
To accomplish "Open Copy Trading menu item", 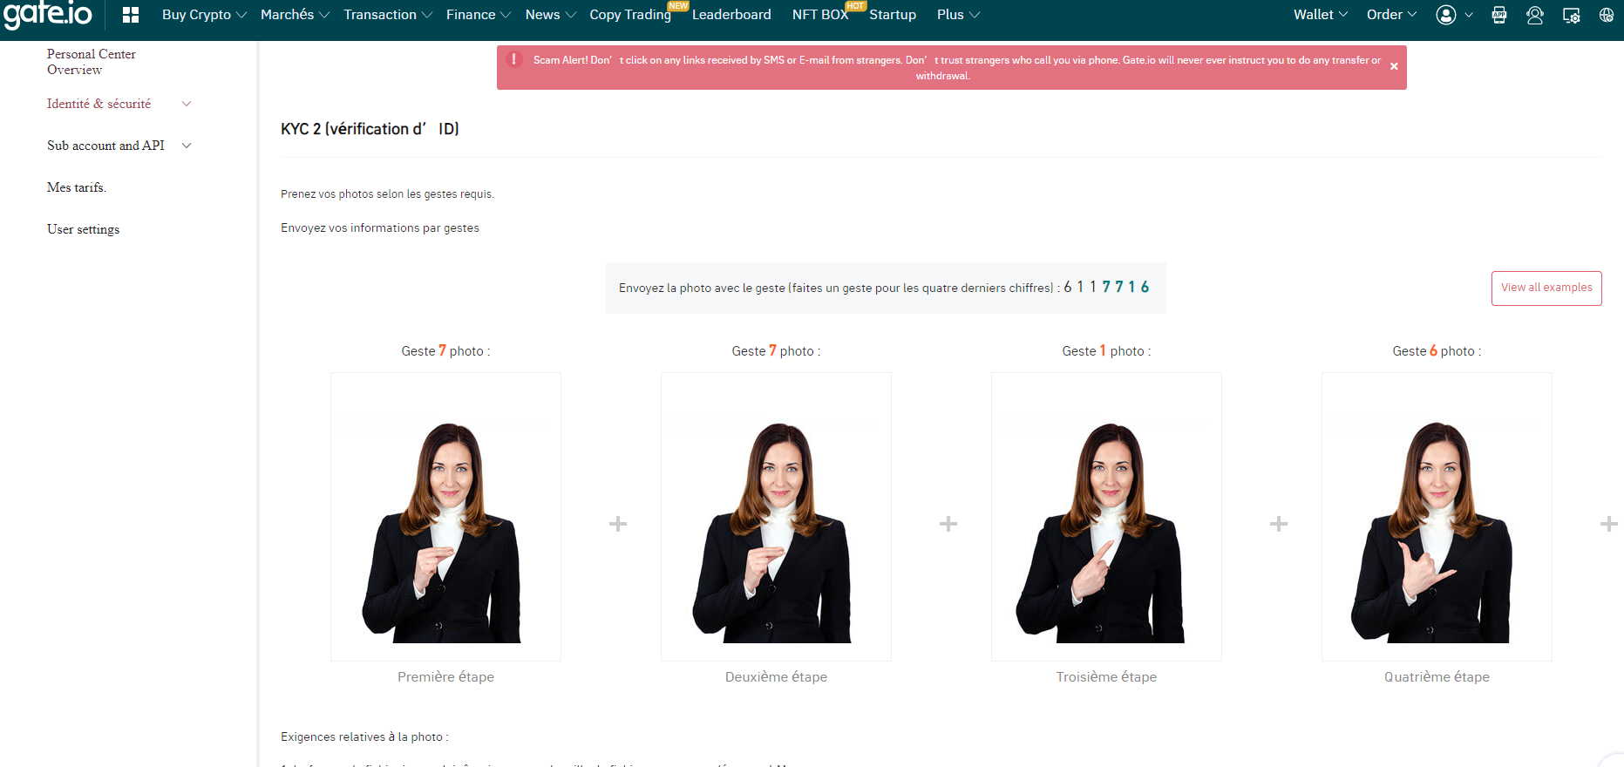I will [630, 15].
